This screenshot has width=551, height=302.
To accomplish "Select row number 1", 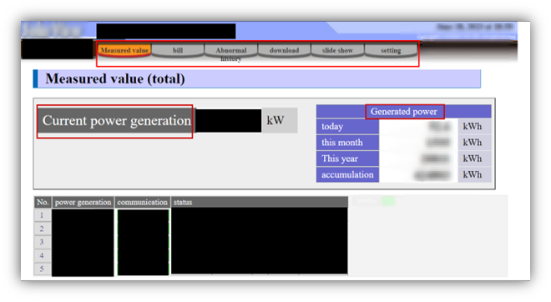I will click(43, 215).
